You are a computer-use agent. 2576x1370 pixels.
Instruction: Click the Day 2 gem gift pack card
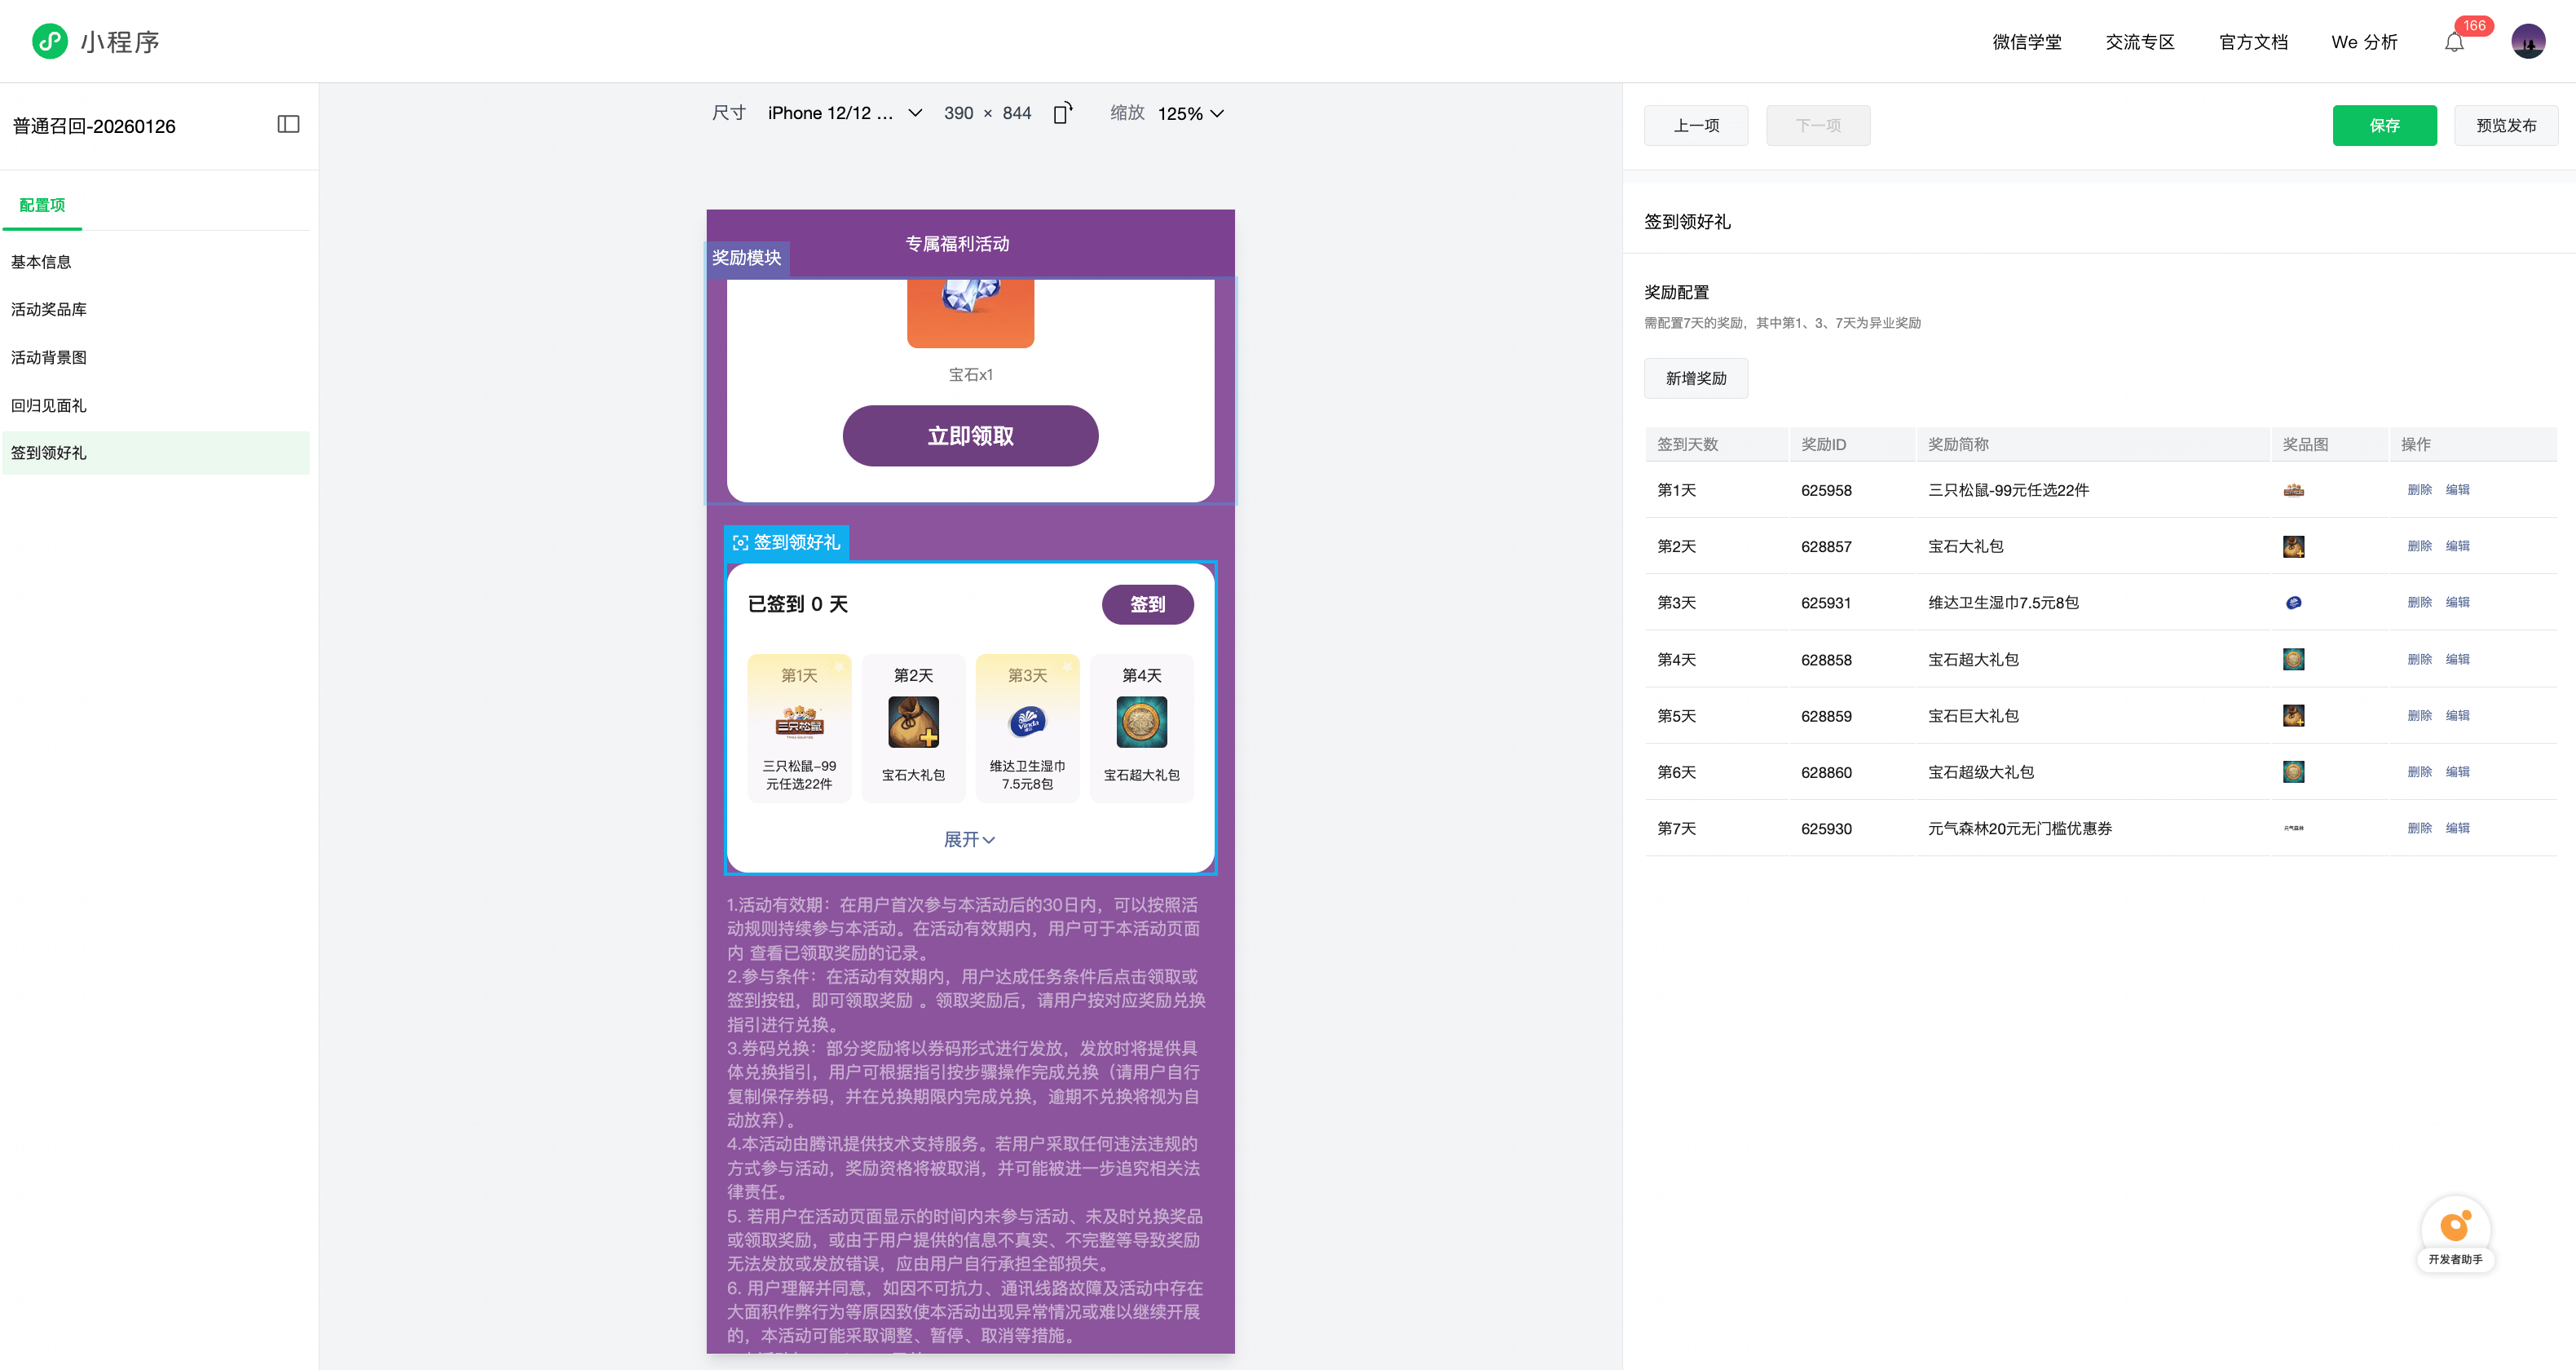pyautogui.click(x=912, y=727)
